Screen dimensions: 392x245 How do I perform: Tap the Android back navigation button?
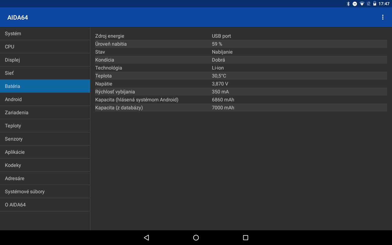146,238
